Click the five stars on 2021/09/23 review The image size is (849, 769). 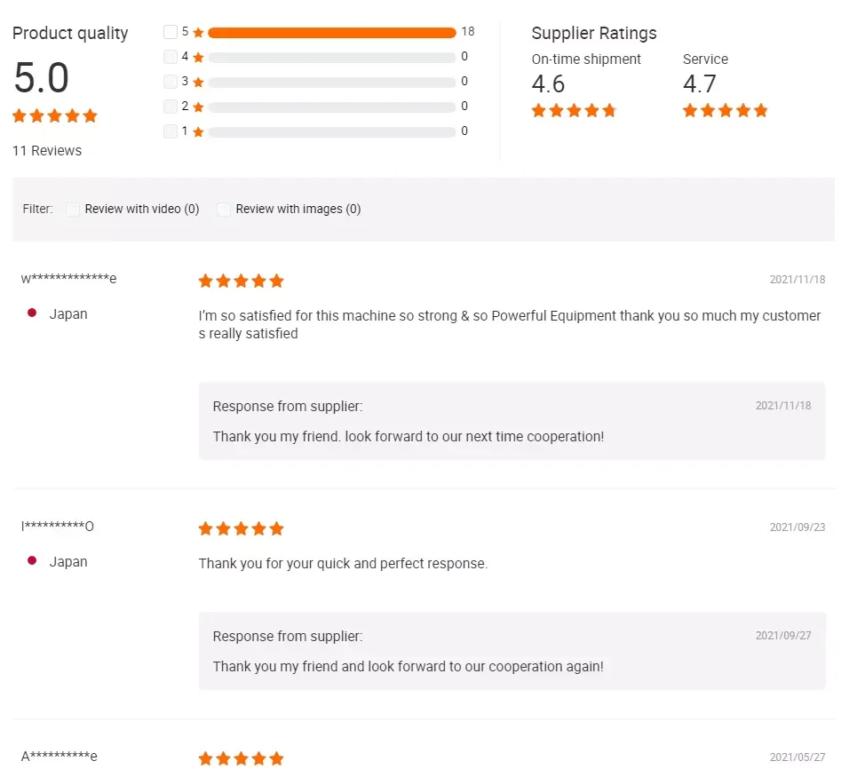pos(241,529)
